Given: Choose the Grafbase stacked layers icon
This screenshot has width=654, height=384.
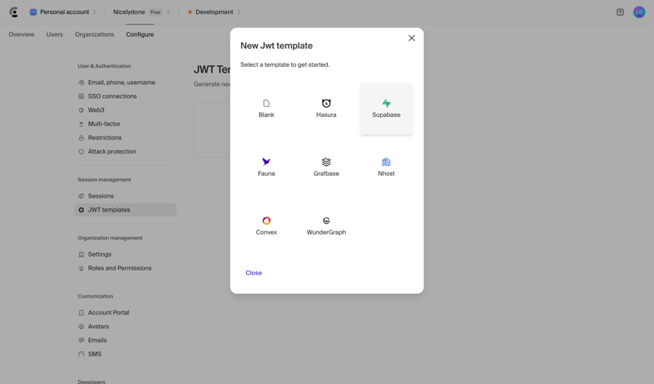Looking at the screenshot, I should [326, 162].
